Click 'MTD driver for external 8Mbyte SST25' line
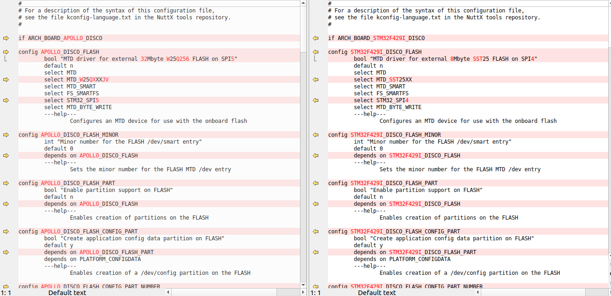611x296 pixels. pos(445,59)
